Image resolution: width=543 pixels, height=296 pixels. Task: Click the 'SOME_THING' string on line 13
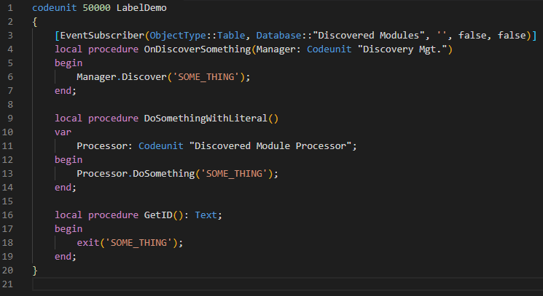coord(234,173)
